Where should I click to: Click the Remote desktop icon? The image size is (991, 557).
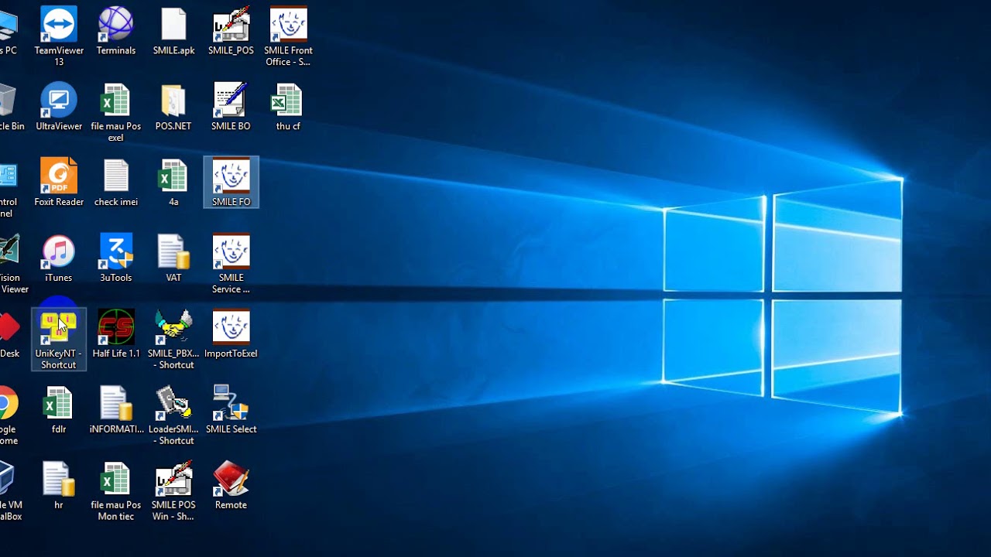coord(231,486)
